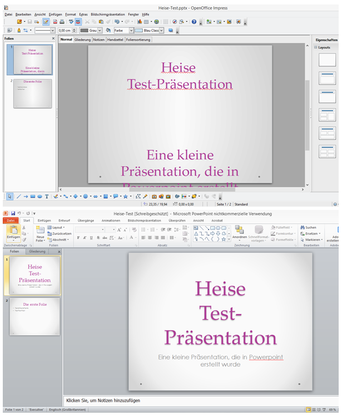Screen dimensions: 342x416
Task: Switch to the Handzettel view tab in Impress
Action: pyautogui.click(x=115, y=40)
